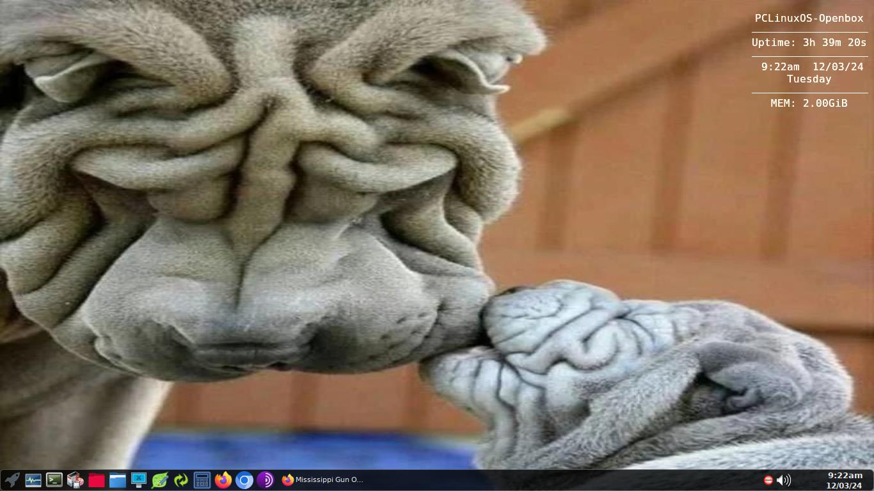This screenshot has height=491, width=874.
Task: Click the 'PCLinuxOS-Openbox' conky title text
Action: click(809, 19)
